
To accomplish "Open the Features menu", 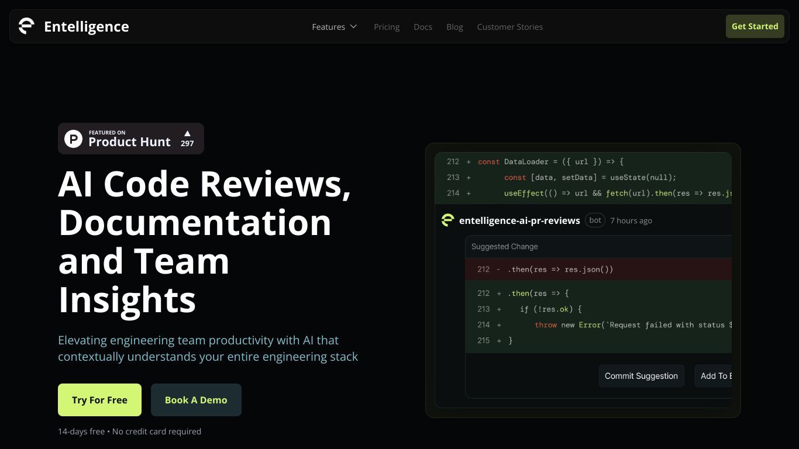I will coord(335,27).
